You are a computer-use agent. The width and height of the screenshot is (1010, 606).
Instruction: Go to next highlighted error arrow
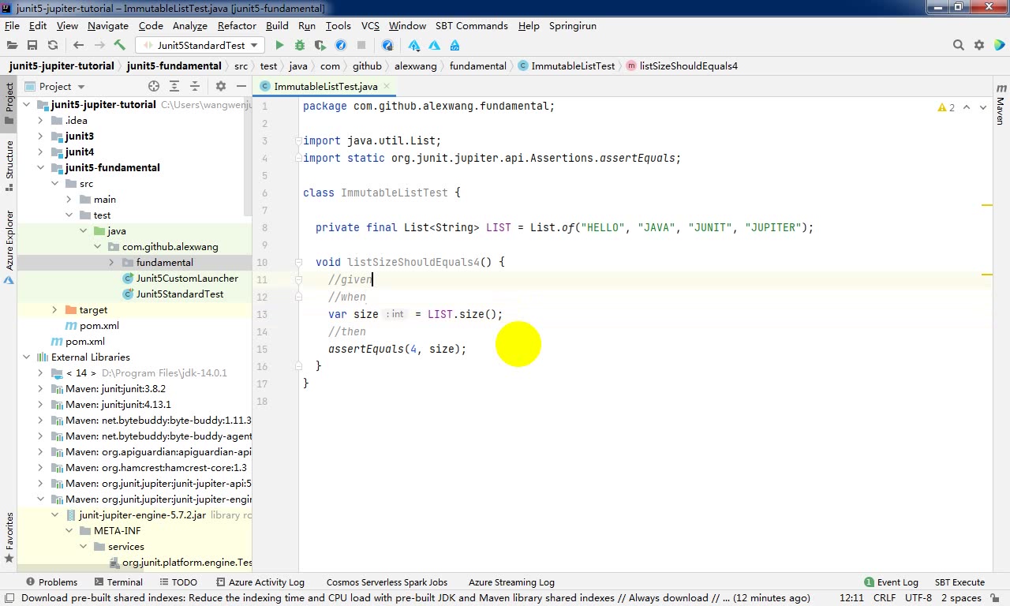pos(983,107)
